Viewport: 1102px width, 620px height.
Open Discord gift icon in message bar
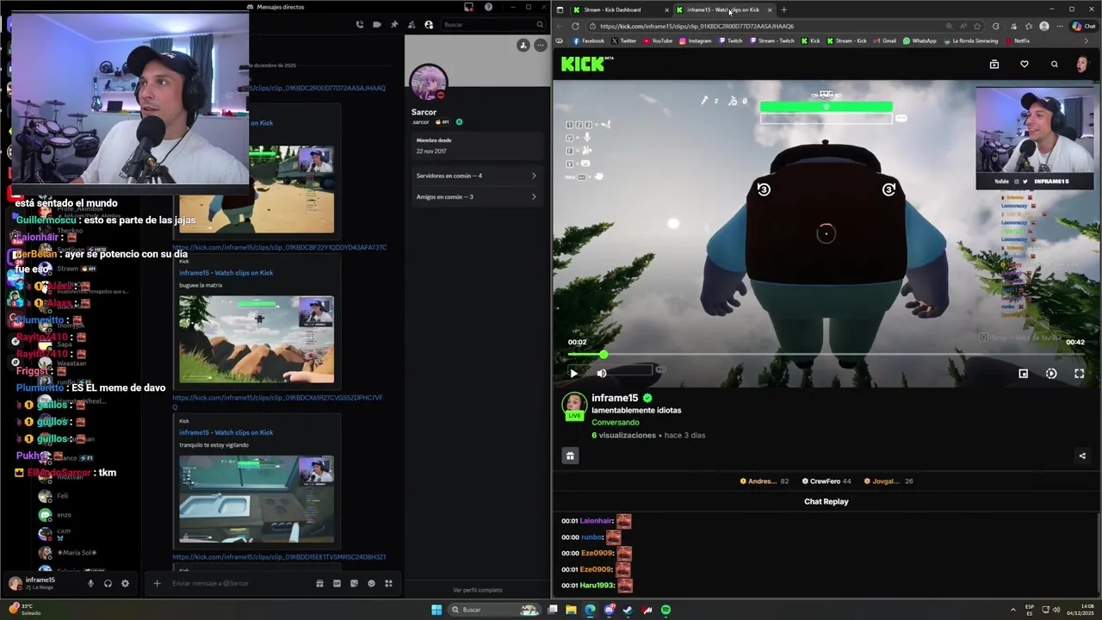click(x=319, y=583)
